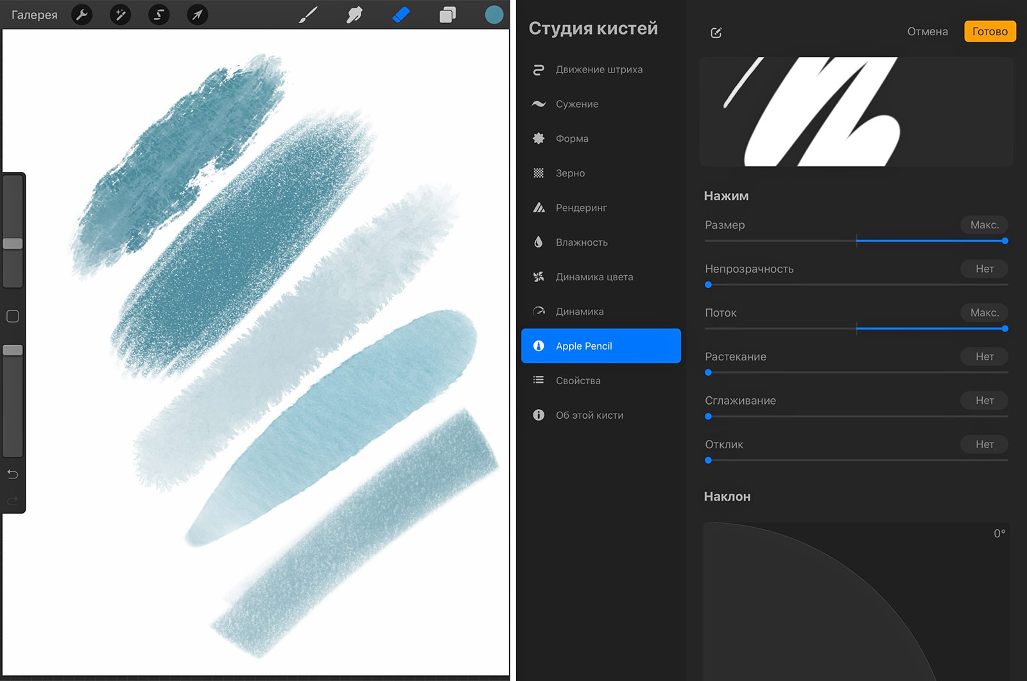Switch to the Зерно settings
The image size is (1027, 681).
[x=570, y=173]
